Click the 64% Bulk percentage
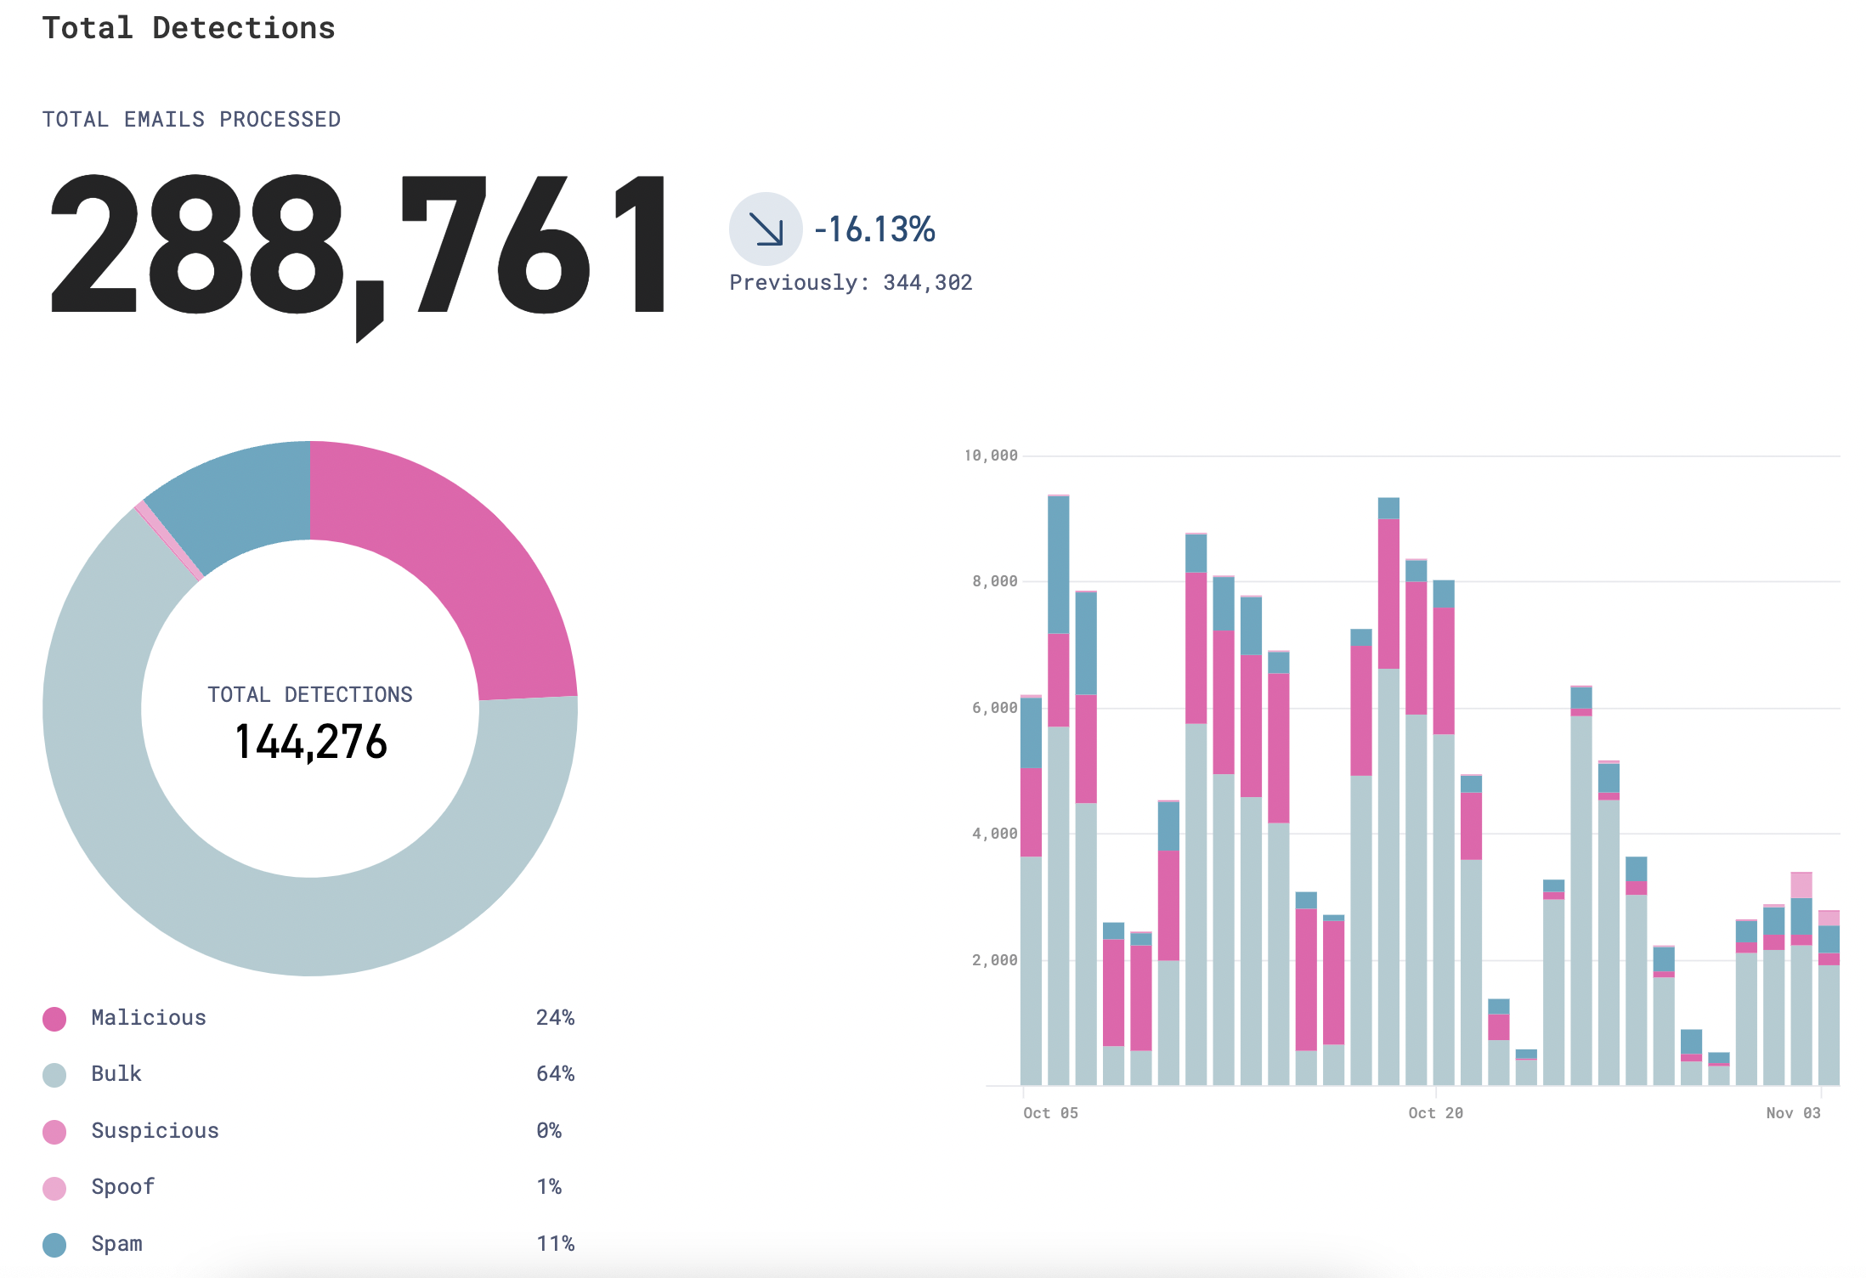Viewport: 1866px width, 1278px height. click(x=555, y=1073)
